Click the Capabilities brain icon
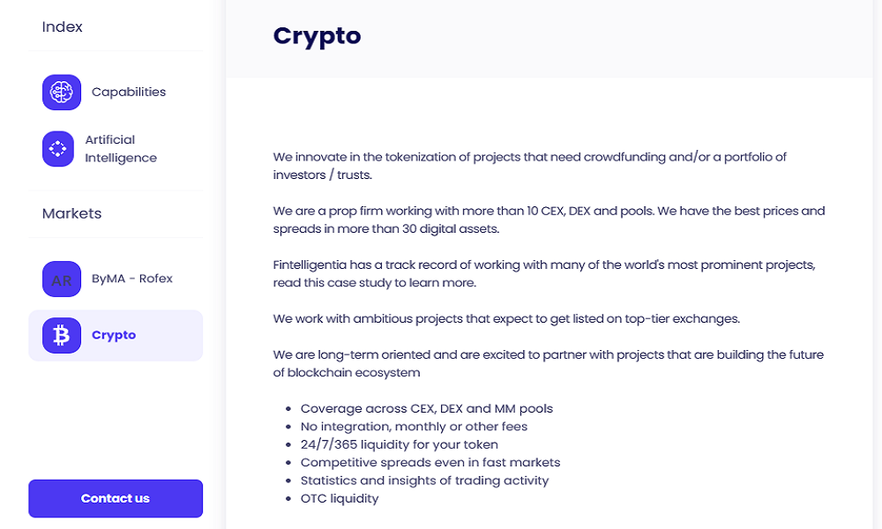This screenshot has width=882, height=529. coord(62,92)
